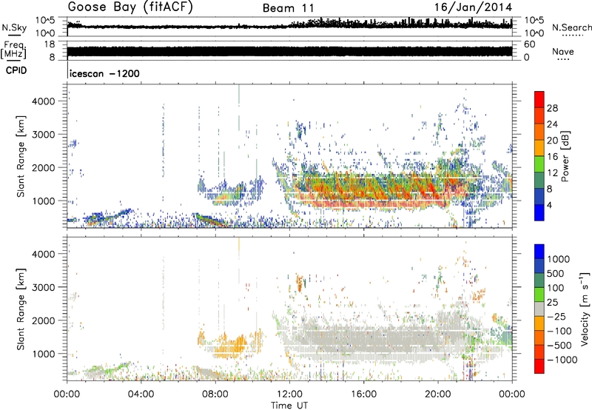Select the '-25' value on Velocity colorbar
Screen dimensions: 592x410
(x=556, y=316)
